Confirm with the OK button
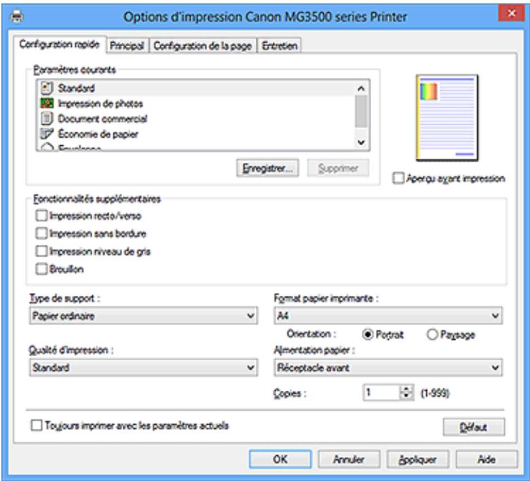 pyautogui.click(x=280, y=459)
